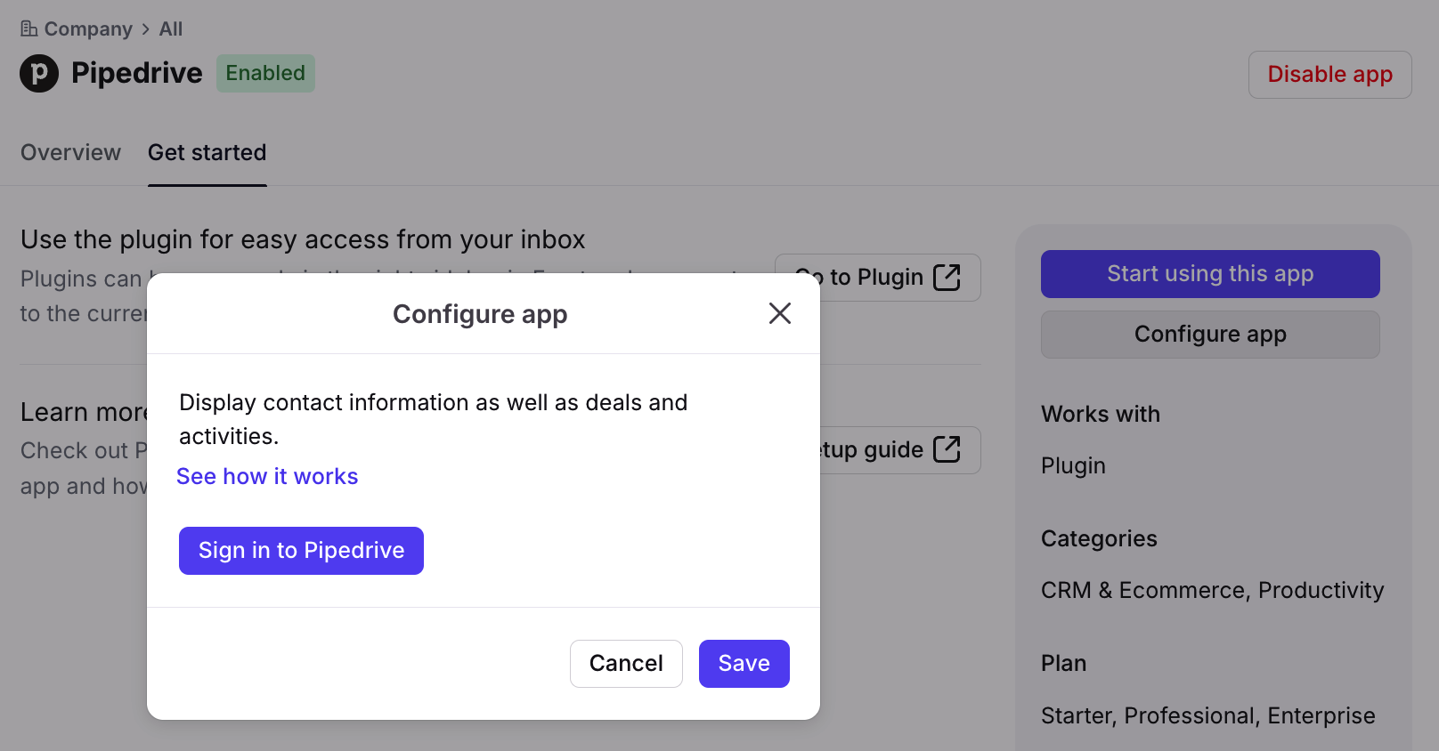Click the All breadcrumb link
The width and height of the screenshot is (1439, 751).
tap(171, 29)
